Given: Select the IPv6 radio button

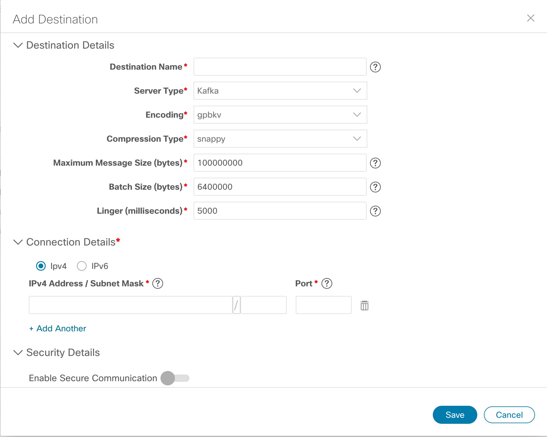Looking at the screenshot, I should [x=81, y=266].
